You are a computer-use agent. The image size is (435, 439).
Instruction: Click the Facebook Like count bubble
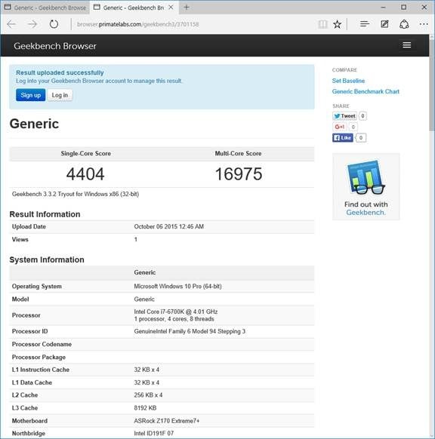coord(361,138)
